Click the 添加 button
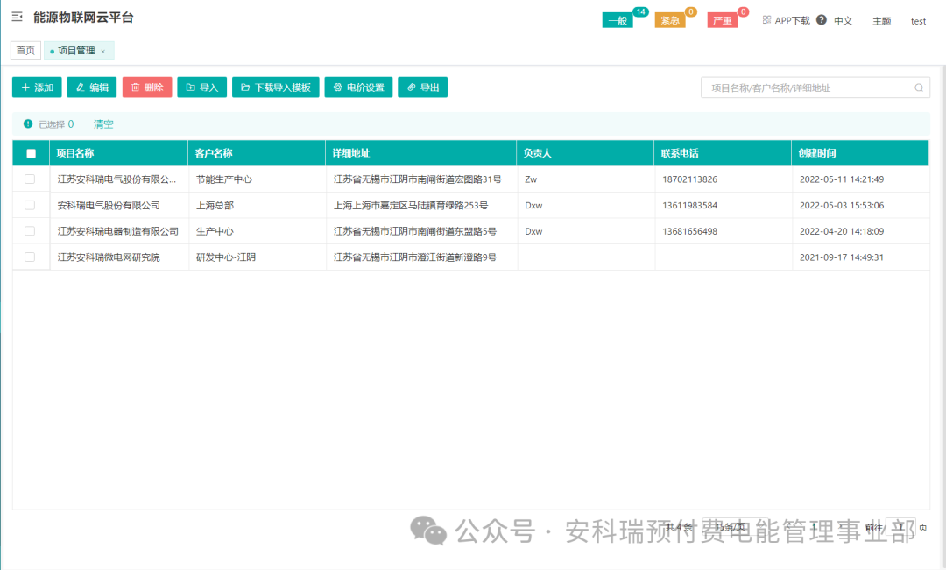 37,88
